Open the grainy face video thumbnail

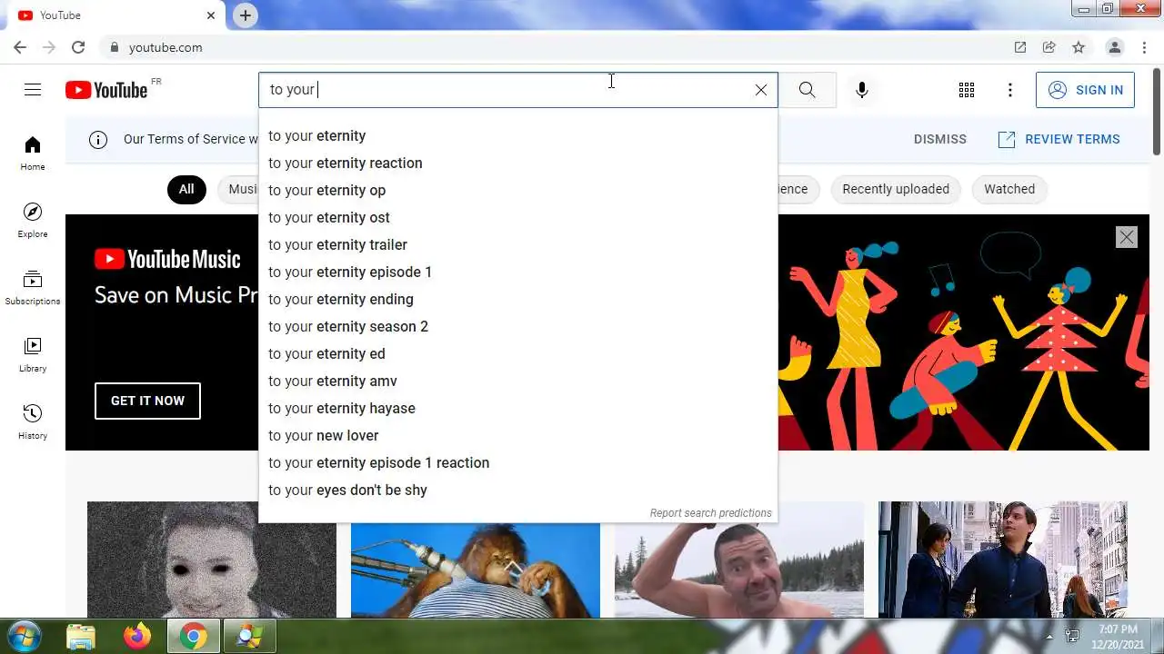pos(212,560)
